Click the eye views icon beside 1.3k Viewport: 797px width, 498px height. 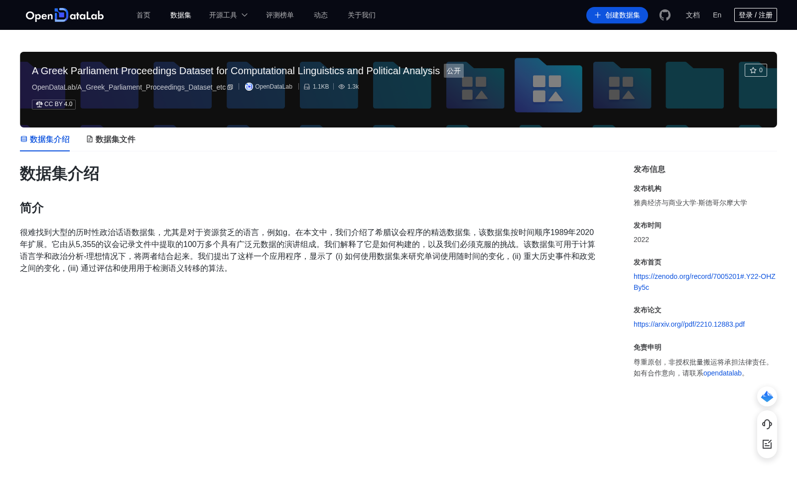click(x=342, y=87)
